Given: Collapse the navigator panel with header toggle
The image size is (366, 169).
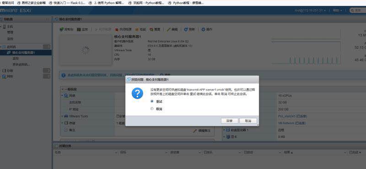Looking at the screenshot, I should 48,19.
